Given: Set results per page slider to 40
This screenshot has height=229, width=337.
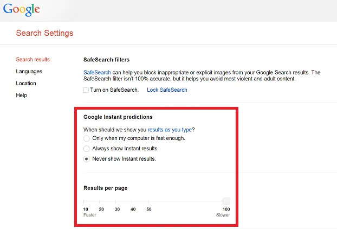Looking at the screenshot, I should (132, 201).
